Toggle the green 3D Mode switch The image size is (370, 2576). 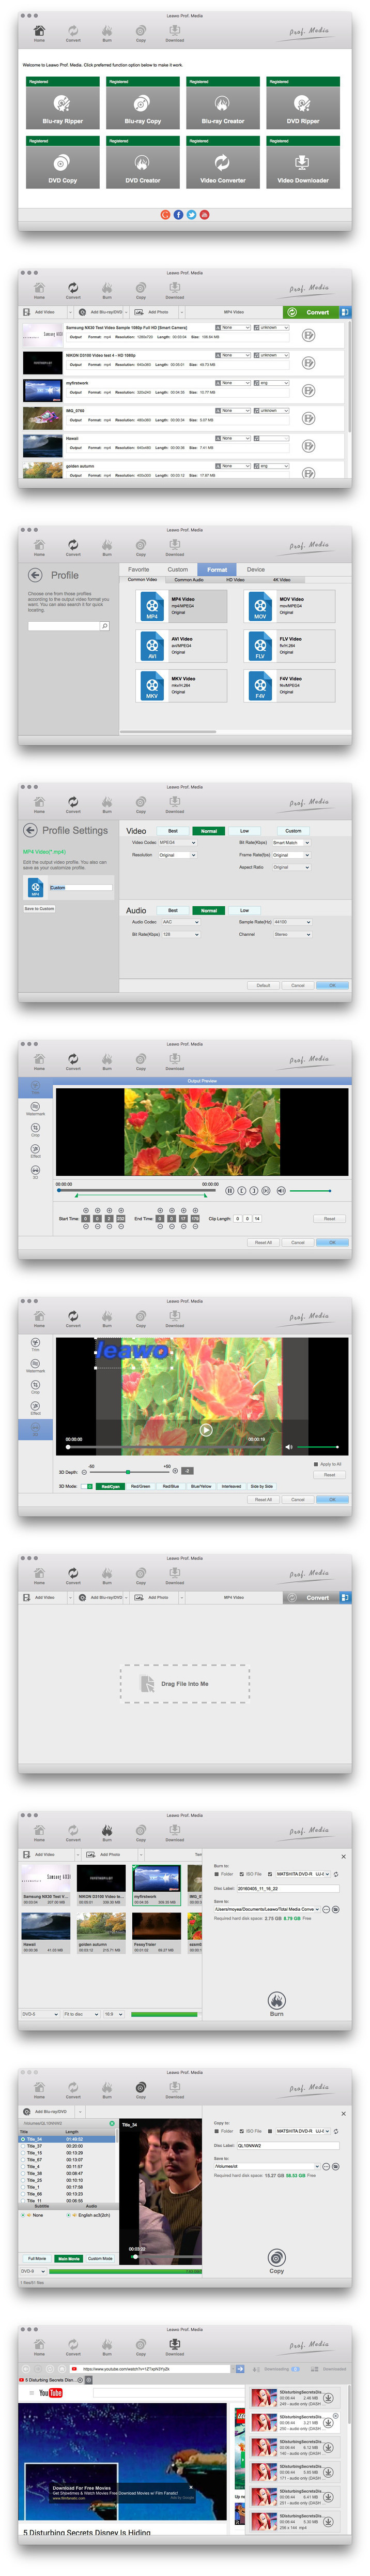88,1486
